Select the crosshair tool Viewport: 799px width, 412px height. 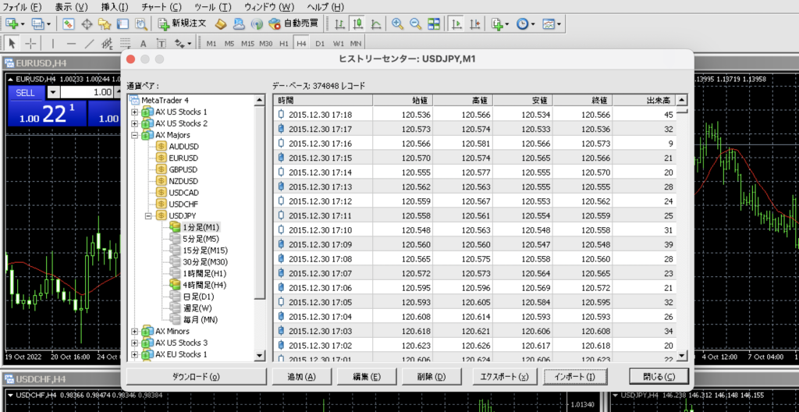[30, 44]
